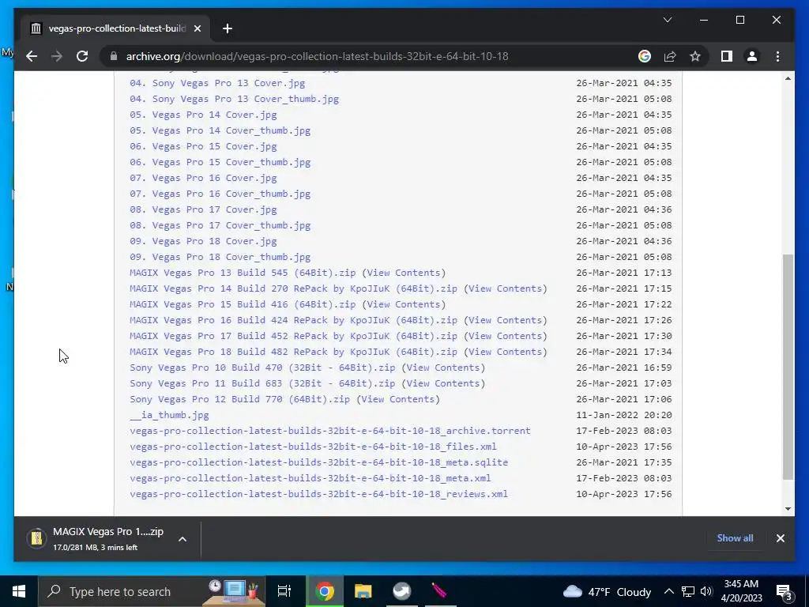The height and width of the screenshot is (607, 809).
Task: Switch to Chrome in the taskbar
Action: tap(325, 591)
